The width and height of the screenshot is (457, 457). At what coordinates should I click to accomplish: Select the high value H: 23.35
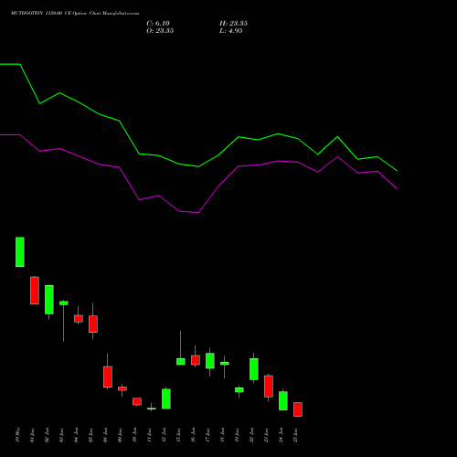233,24
